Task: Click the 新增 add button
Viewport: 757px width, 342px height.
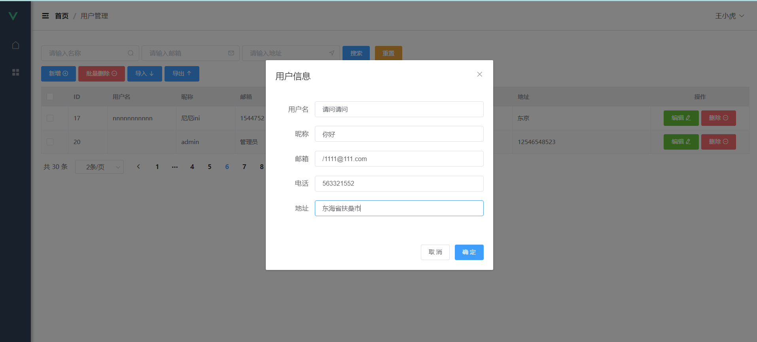Action: pos(59,74)
